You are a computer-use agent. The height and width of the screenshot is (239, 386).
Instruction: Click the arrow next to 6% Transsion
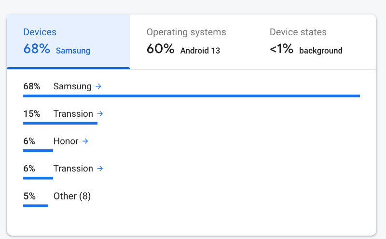pos(100,169)
